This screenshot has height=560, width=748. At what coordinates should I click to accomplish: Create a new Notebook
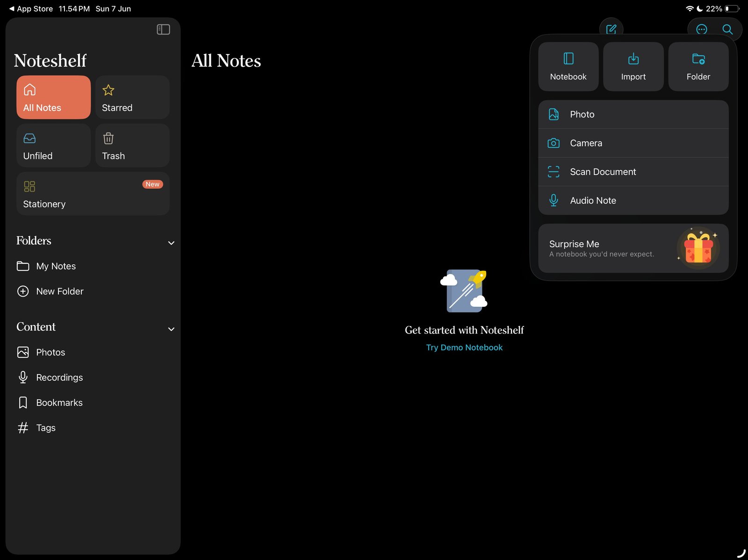[x=568, y=66]
